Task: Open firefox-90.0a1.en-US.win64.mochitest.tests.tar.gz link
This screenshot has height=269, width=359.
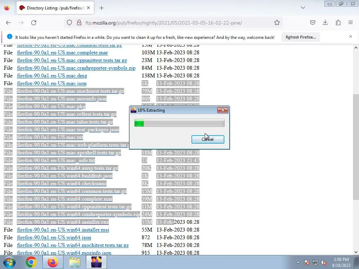Action: pyautogui.click(x=73, y=246)
